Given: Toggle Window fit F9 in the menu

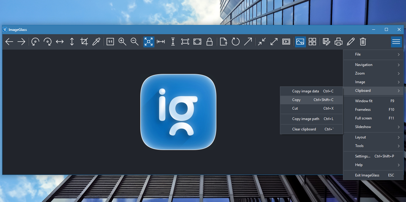Looking at the screenshot, I should [x=373, y=101].
